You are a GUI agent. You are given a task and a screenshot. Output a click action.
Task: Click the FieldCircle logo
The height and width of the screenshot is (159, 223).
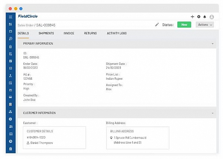click(28, 16)
